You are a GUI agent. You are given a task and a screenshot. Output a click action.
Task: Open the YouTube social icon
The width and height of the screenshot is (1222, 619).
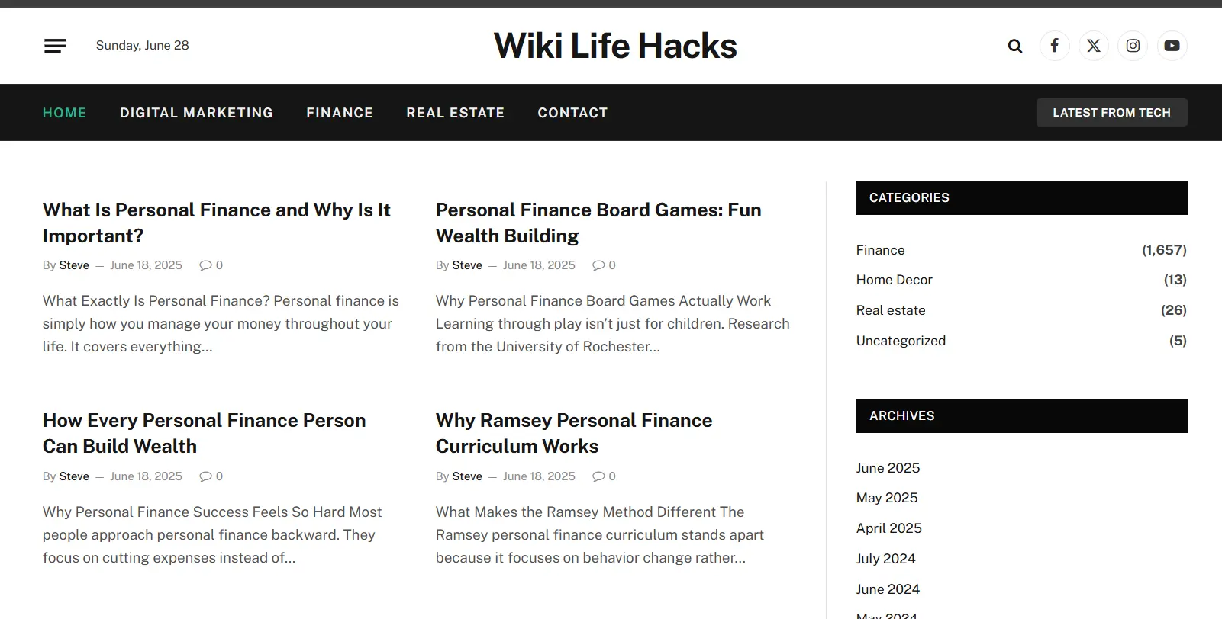[1172, 46]
